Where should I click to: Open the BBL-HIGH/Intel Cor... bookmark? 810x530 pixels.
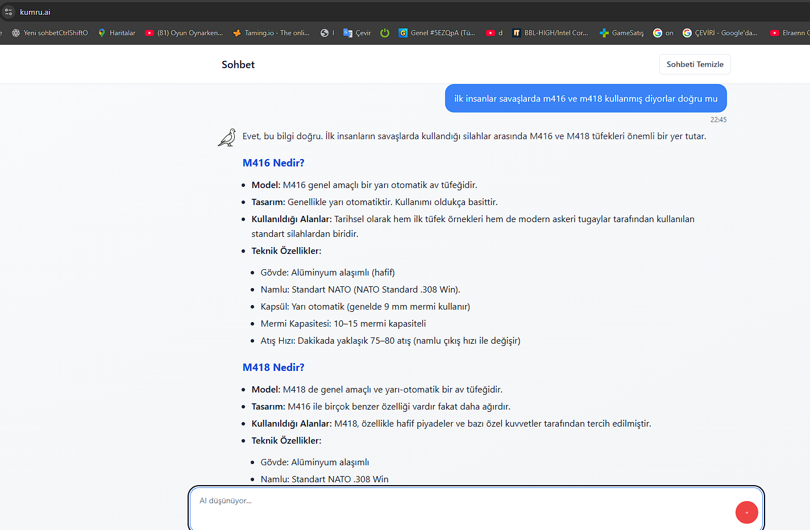point(550,33)
